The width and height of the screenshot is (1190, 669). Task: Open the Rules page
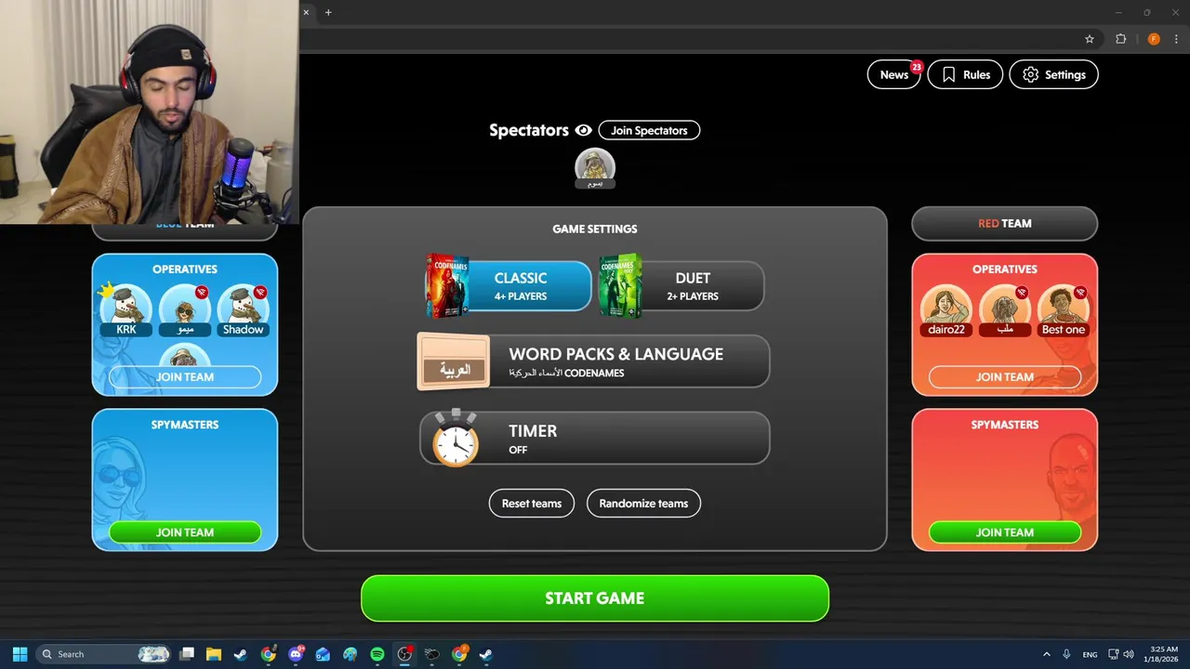(x=965, y=75)
